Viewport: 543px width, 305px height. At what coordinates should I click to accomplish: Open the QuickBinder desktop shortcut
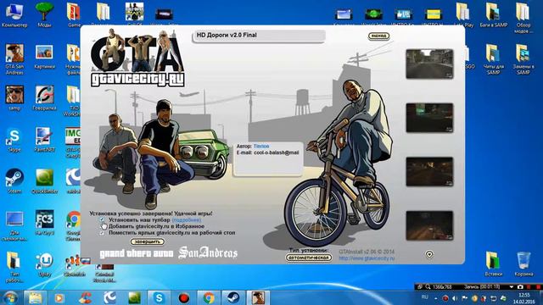click(x=44, y=180)
